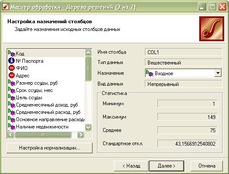The image size is (229, 174).
Task: Minimize the wizard window
Action: (x=202, y=7)
